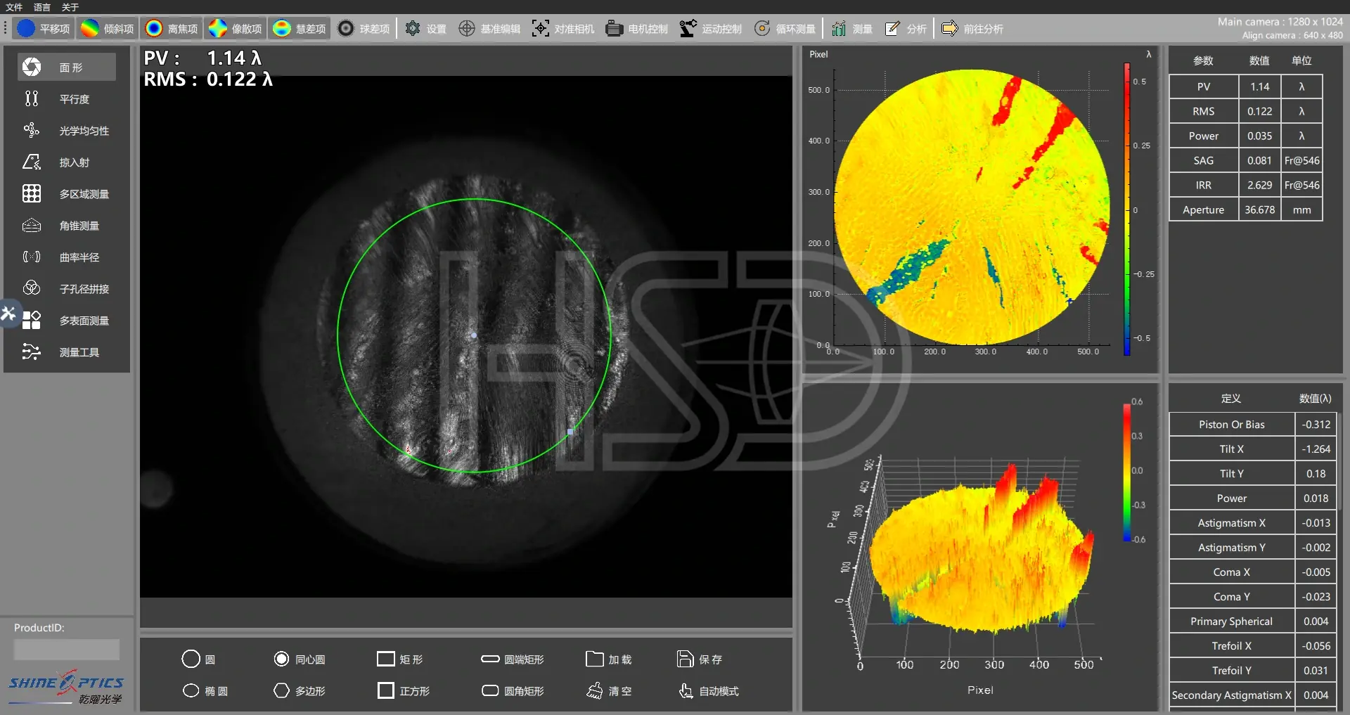Click the Primary Spherical row label
The height and width of the screenshot is (715, 1350).
(1232, 621)
